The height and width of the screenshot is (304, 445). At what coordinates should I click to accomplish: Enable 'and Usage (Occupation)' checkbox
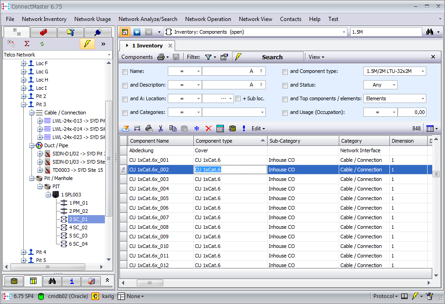(285, 113)
